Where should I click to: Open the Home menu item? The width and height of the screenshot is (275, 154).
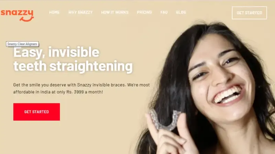click(54, 12)
